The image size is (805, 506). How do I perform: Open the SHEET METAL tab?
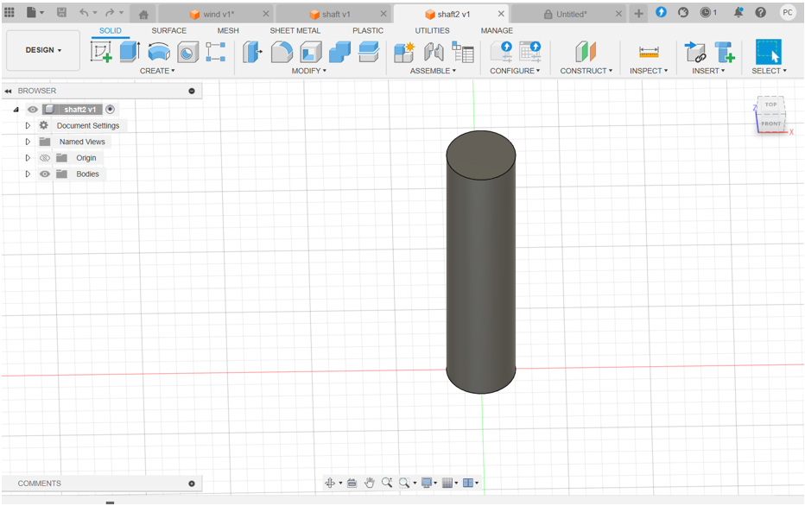click(295, 30)
